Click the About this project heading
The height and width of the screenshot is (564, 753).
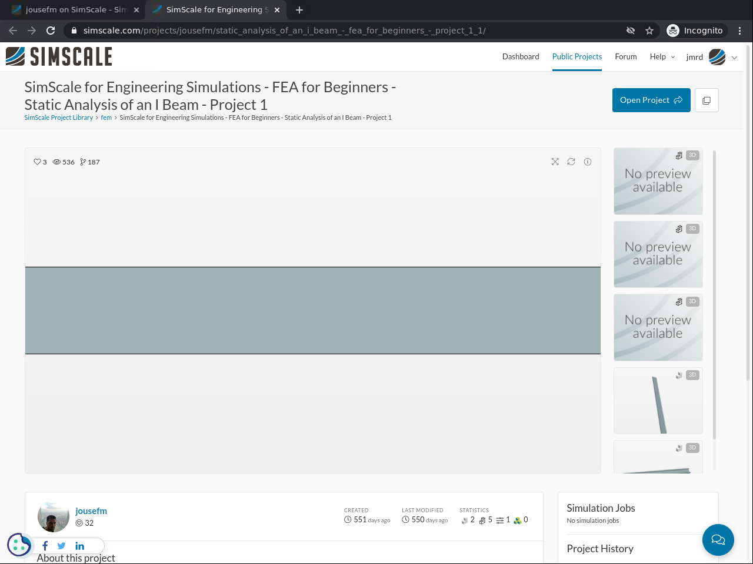point(76,558)
